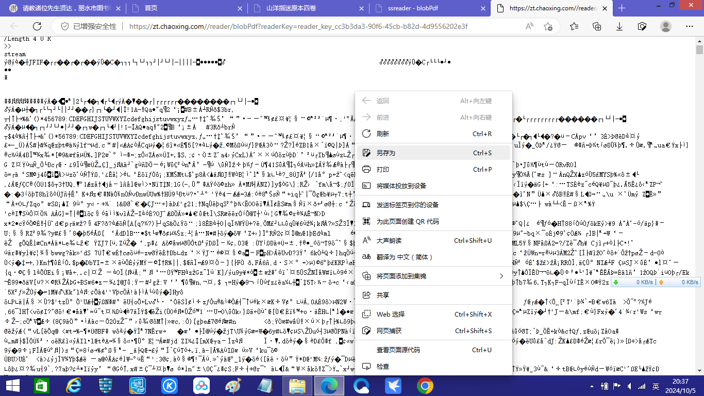
Task: Choose 翻译为 中文（简体） option
Action: (433, 257)
